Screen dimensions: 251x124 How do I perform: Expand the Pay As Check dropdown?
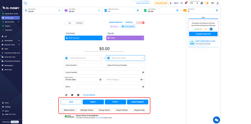[125, 38]
